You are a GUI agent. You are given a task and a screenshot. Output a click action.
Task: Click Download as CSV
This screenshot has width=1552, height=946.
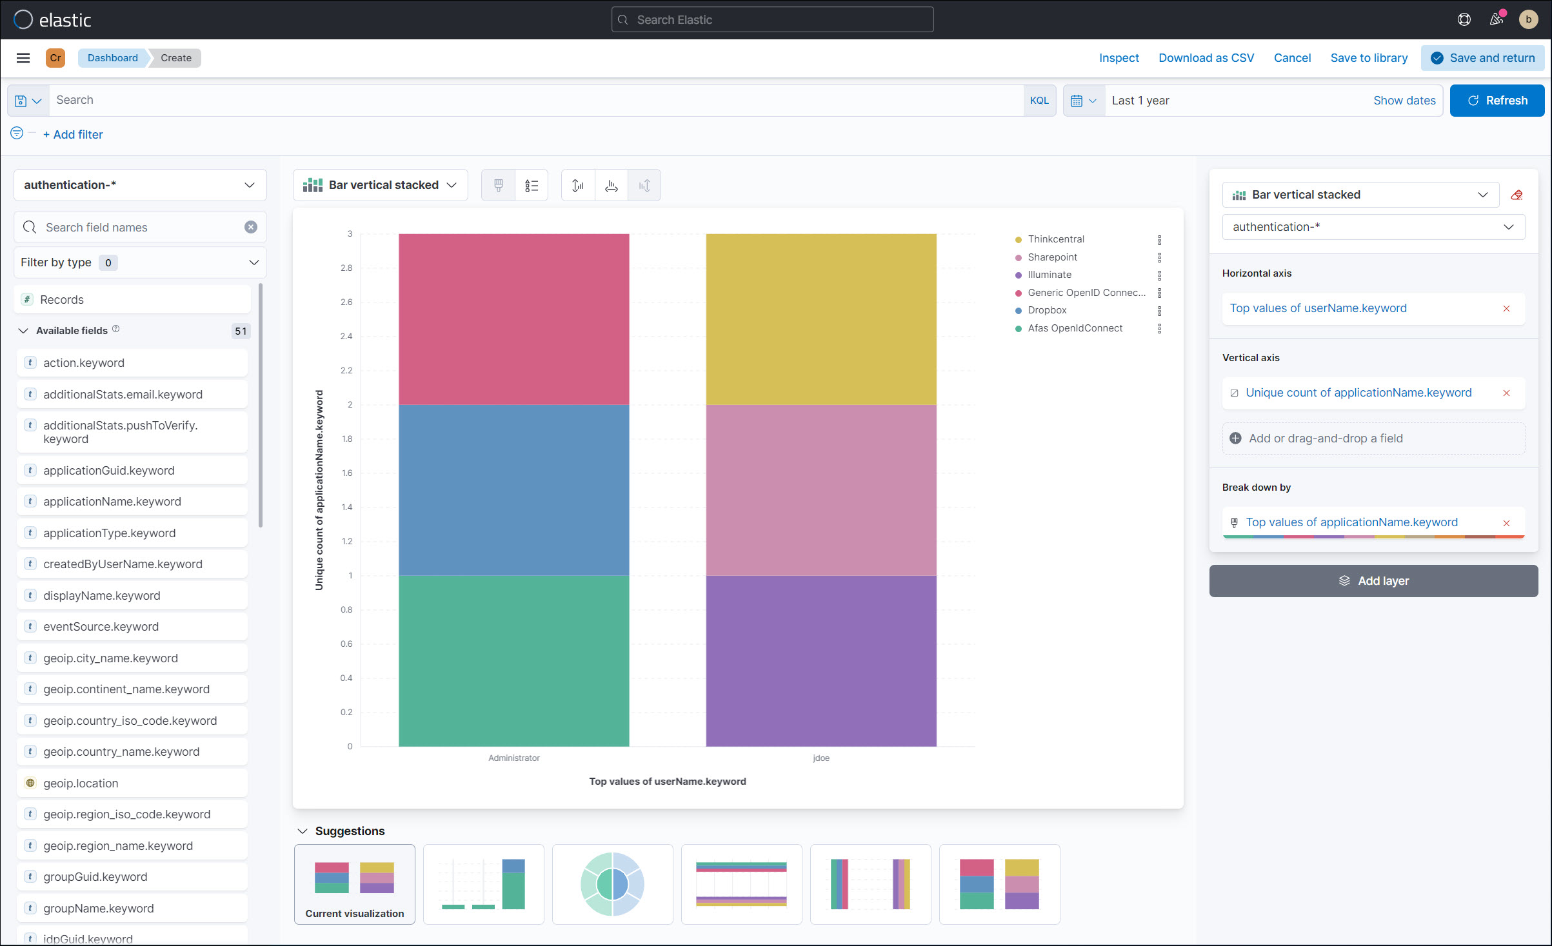(1206, 58)
